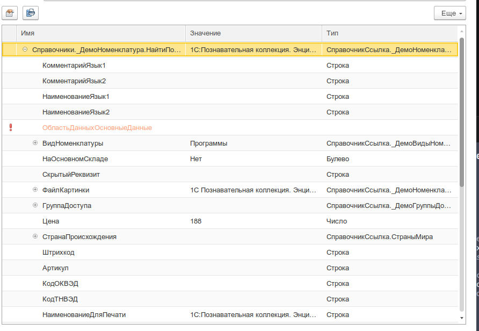Select the НаименованиеДляПечати row name
The image size is (479, 331).
click(x=84, y=315)
